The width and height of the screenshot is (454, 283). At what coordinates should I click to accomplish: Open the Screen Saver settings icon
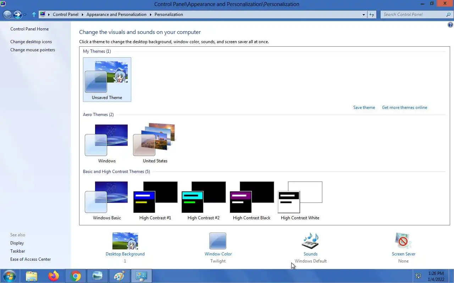(x=403, y=241)
